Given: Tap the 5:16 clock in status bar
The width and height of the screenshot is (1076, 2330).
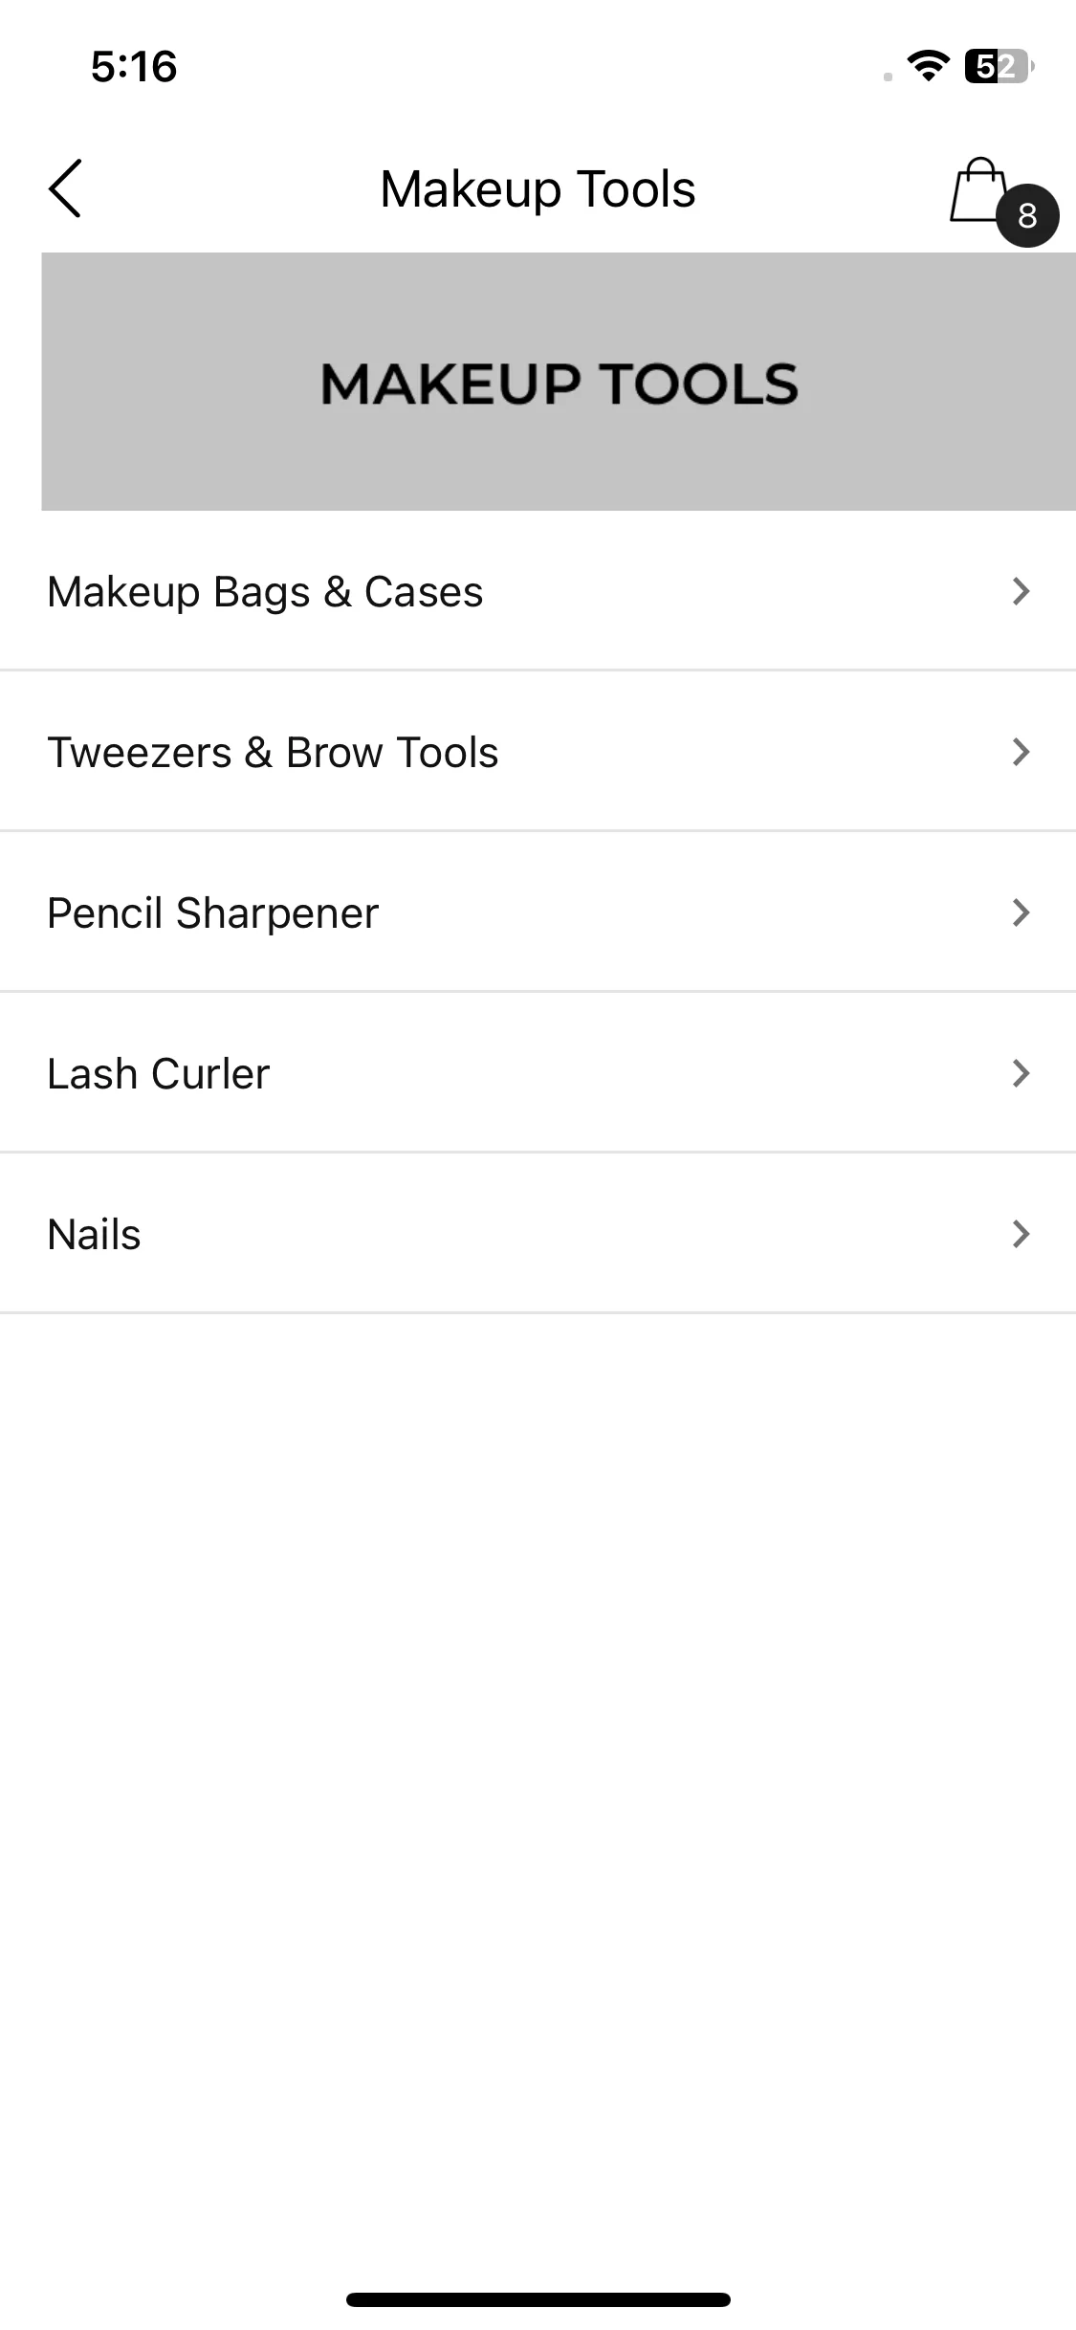Looking at the screenshot, I should click(x=134, y=67).
